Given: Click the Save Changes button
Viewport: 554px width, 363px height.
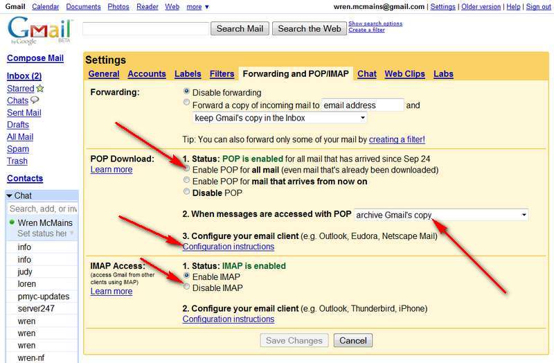Looking at the screenshot, I should [294, 340].
